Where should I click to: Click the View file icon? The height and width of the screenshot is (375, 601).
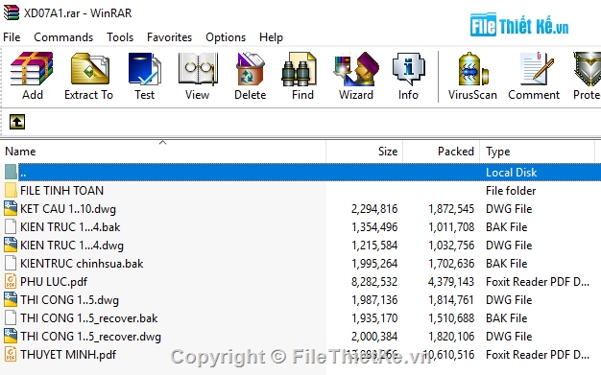[198, 76]
